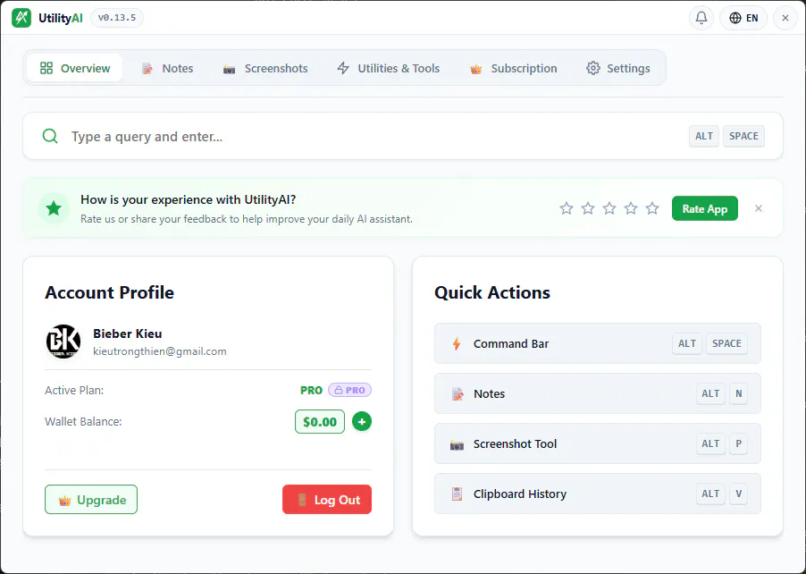Click the Quick Actions heading
Screen dimensions: 806x574
pyautogui.click(x=492, y=292)
